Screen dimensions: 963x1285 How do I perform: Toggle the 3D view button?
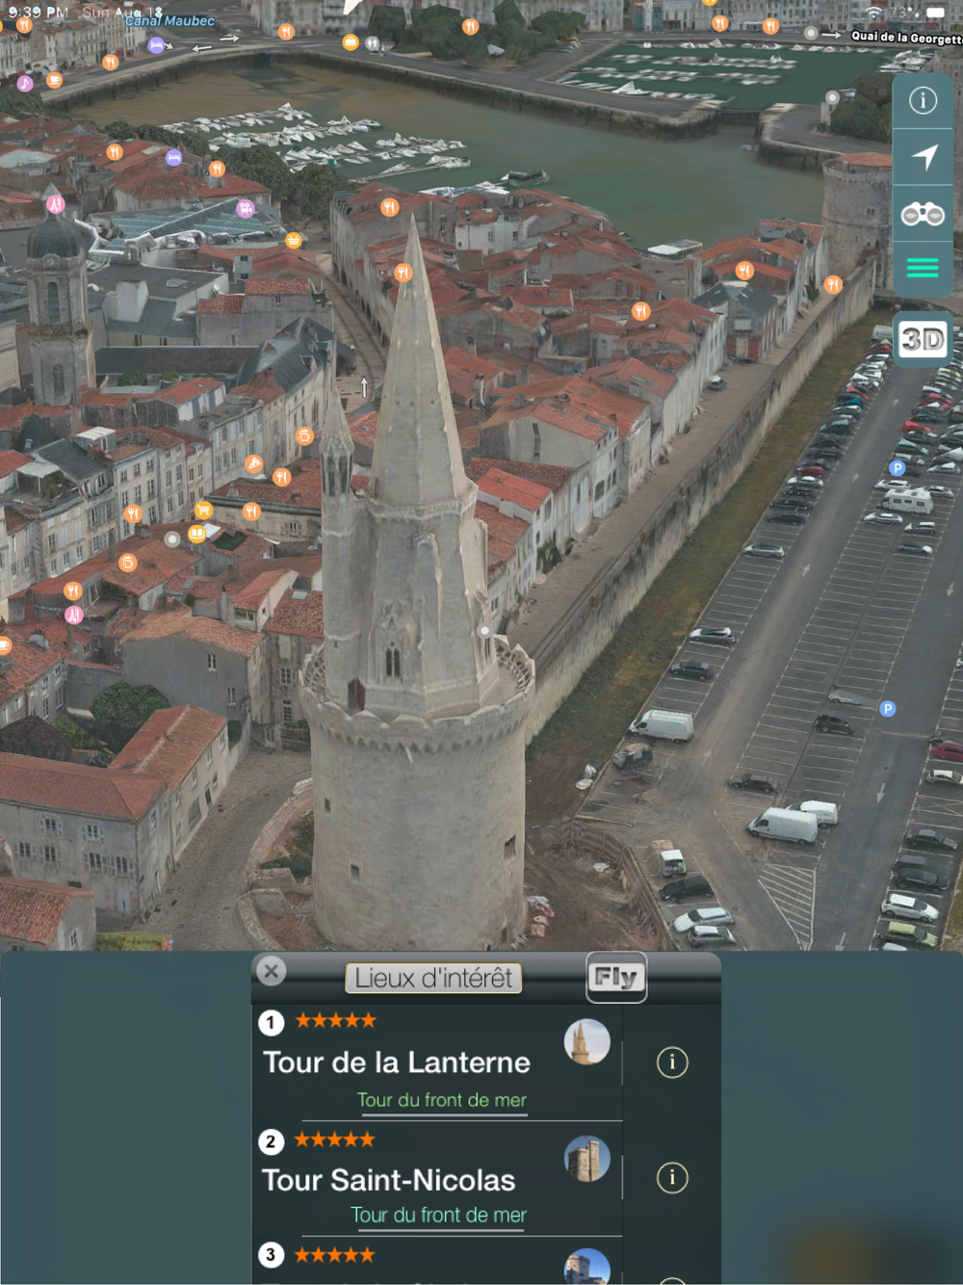coord(923,339)
